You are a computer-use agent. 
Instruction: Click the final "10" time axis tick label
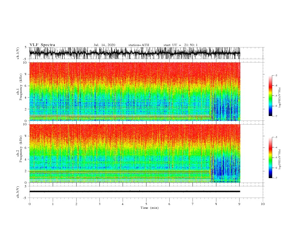(263, 204)
